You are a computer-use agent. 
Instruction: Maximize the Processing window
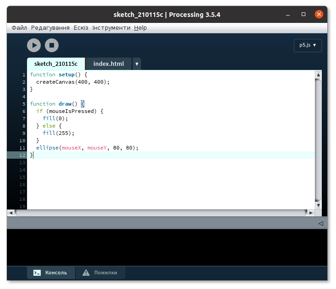pyautogui.click(x=303, y=14)
